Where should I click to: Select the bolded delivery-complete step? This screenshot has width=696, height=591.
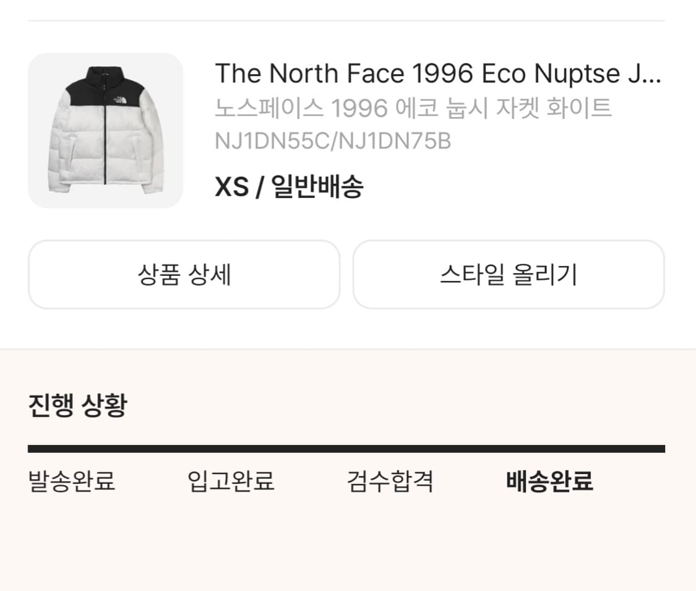(549, 483)
